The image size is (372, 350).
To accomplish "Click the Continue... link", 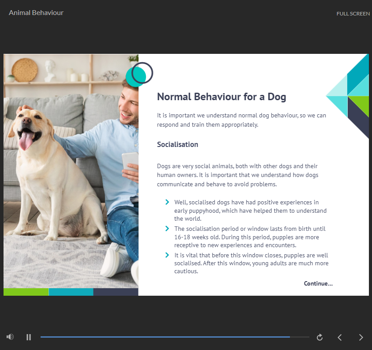I will coord(318,283).
